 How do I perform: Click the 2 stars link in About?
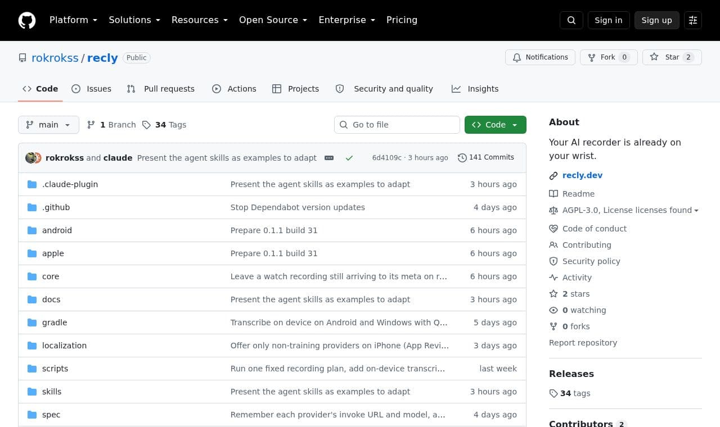[x=569, y=294]
